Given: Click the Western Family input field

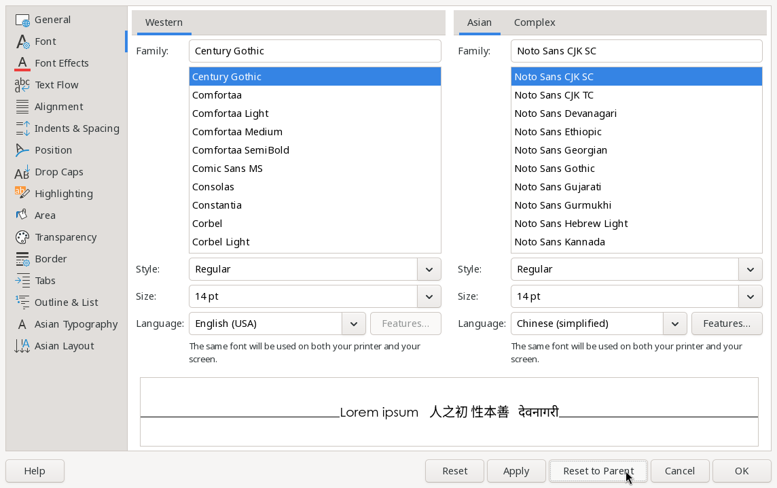Looking at the screenshot, I should pyautogui.click(x=315, y=51).
